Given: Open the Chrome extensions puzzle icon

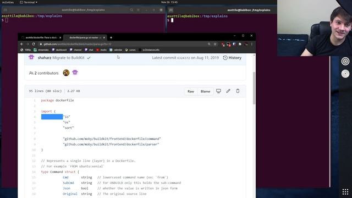Looking at the screenshot, I should pyautogui.click(x=240, y=44).
